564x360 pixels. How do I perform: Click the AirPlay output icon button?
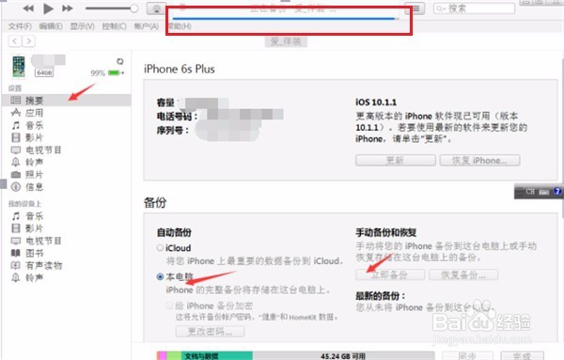(x=156, y=9)
